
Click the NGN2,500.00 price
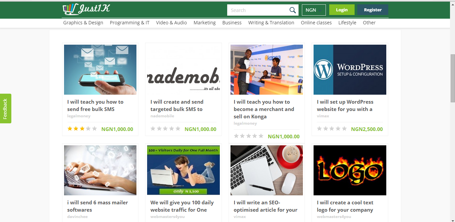(x=367, y=129)
